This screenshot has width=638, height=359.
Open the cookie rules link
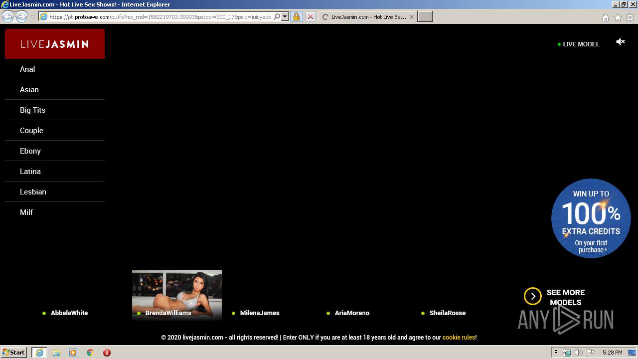pyautogui.click(x=459, y=338)
